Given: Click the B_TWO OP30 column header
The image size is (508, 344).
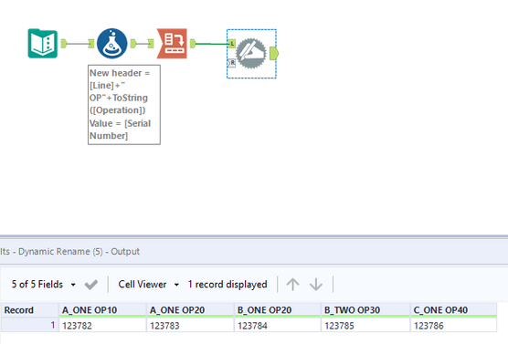Looking at the screenshot, I should click(x=365, y=310).
